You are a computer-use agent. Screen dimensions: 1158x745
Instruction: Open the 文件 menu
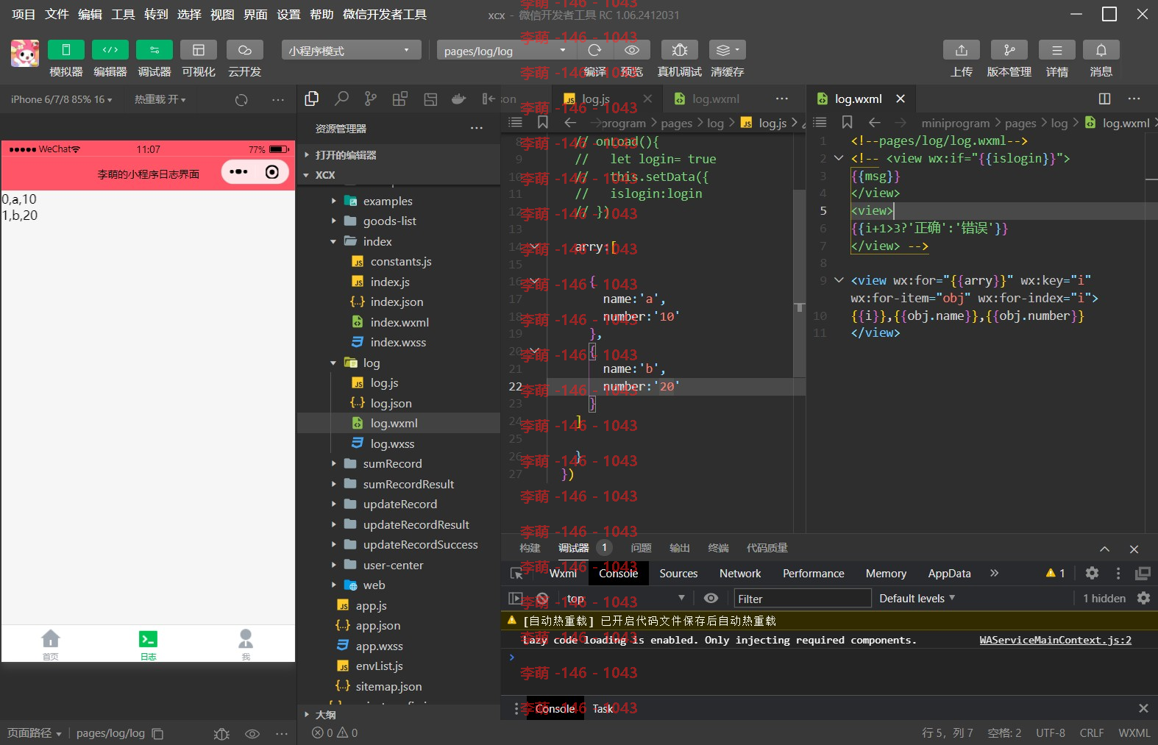[57, 14]
